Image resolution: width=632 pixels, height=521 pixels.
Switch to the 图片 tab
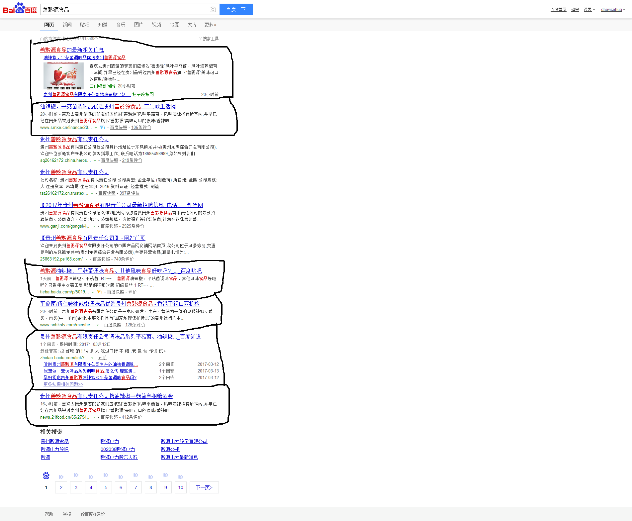click(x=138, y=25)
